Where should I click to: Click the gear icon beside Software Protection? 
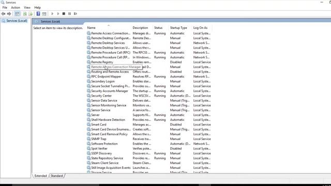point(89,144)
